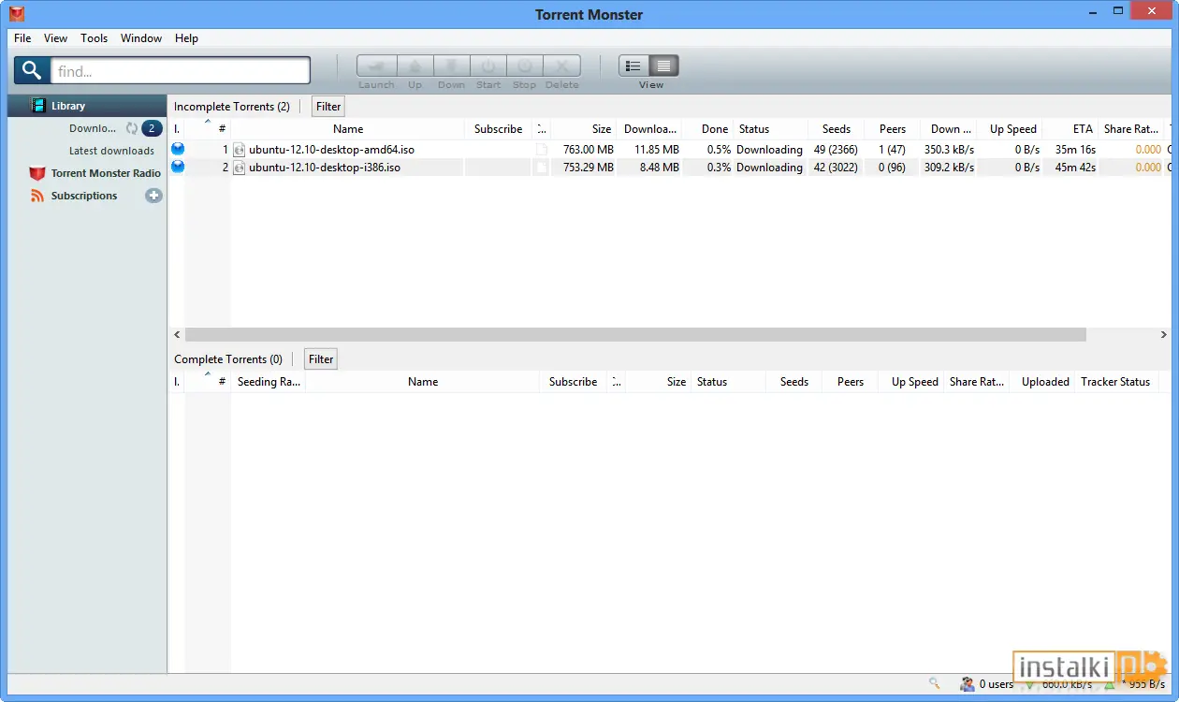Click the users icon in status bar
This screenshot has height=702, width=1179.
coord(968,684)
